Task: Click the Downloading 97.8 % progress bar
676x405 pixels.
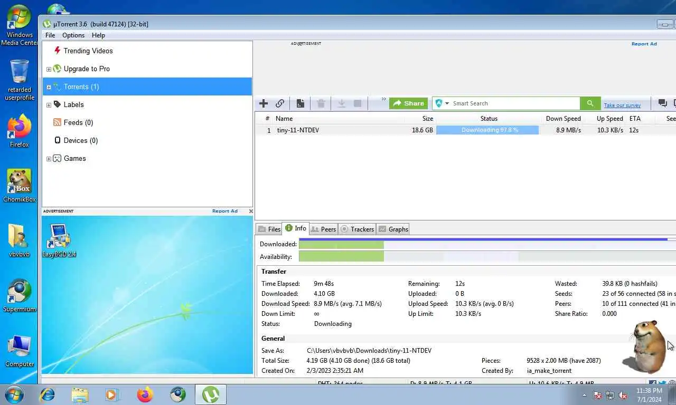Action: point(487,130)
